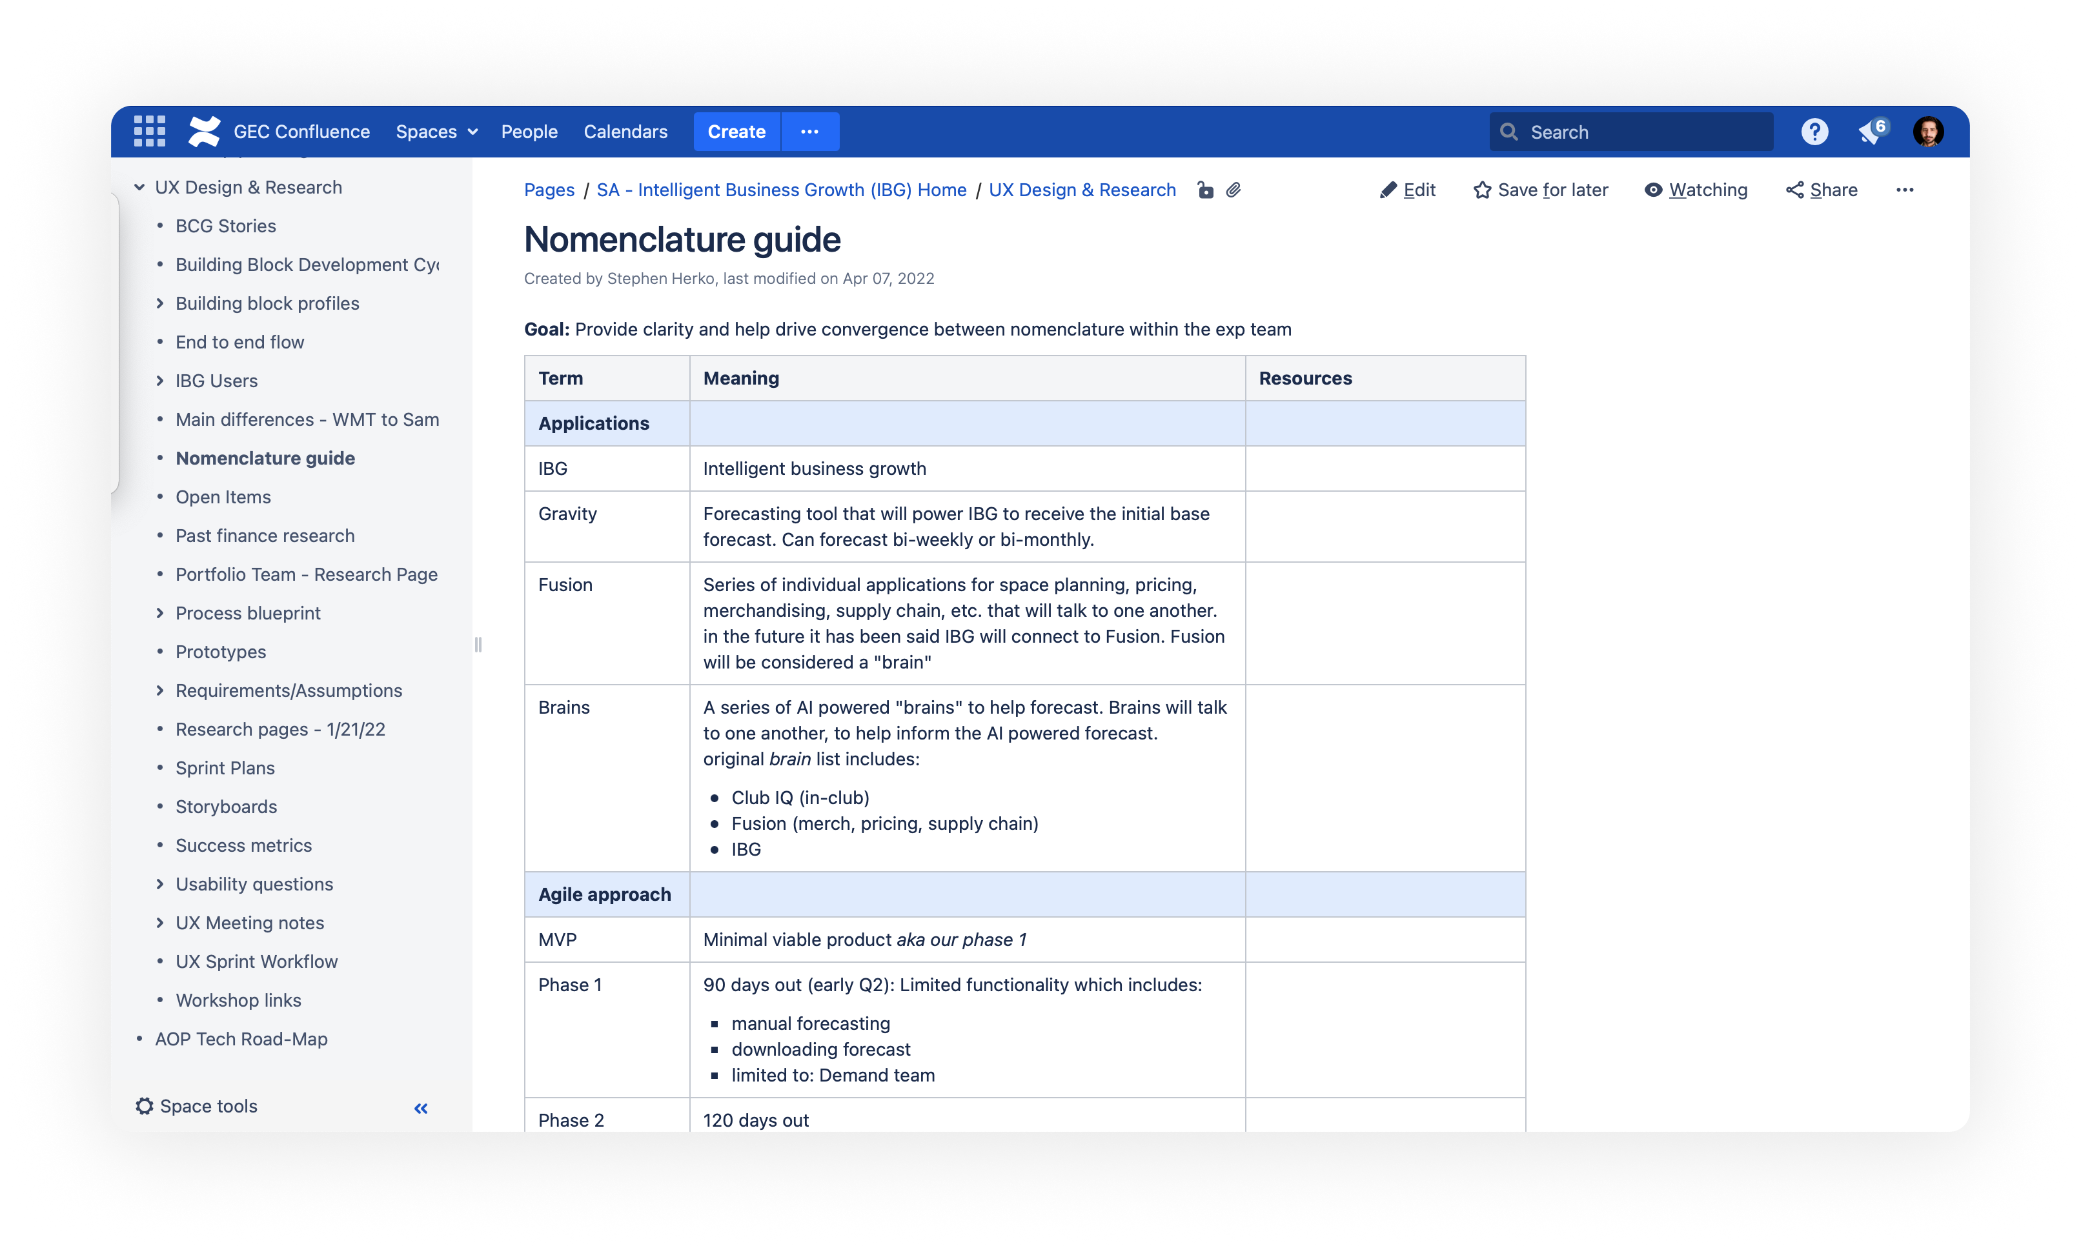2081x1248 pixels.
Task: Click Save for later label
Action: (x=1552, y=190)
